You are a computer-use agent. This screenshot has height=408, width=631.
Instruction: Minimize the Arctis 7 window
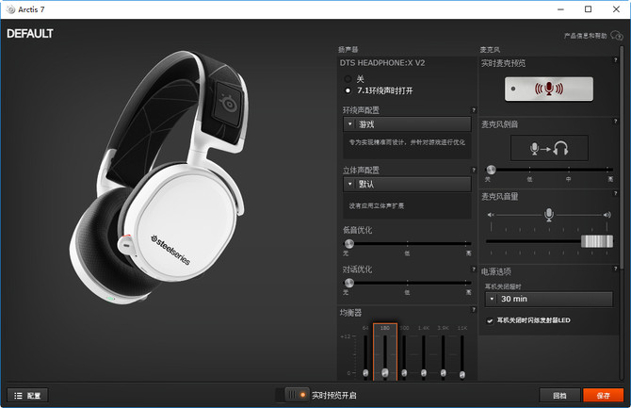click(560, 9)
